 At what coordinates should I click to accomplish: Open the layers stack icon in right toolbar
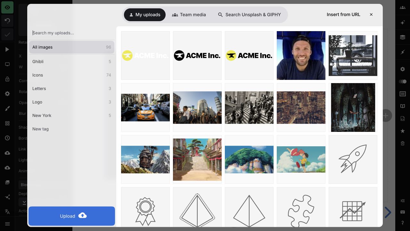403,37
